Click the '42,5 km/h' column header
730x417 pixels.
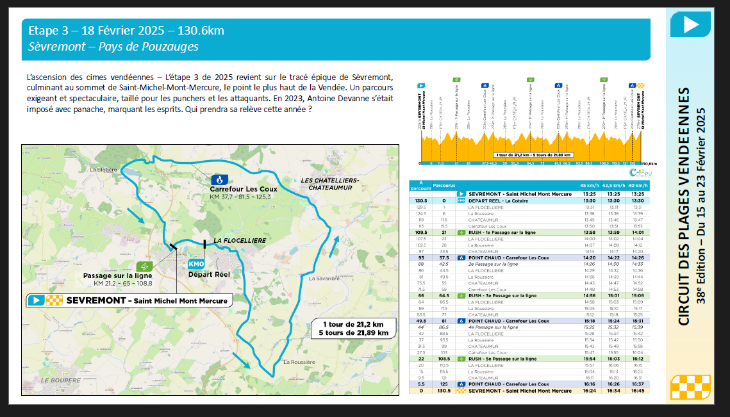(x=613, y=185)
